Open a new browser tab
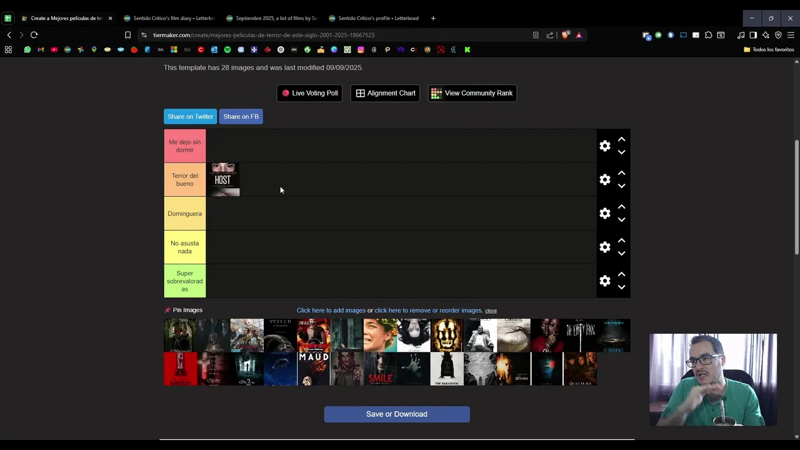The height and width of the screenshot is (450, 800). coord(433,18)
